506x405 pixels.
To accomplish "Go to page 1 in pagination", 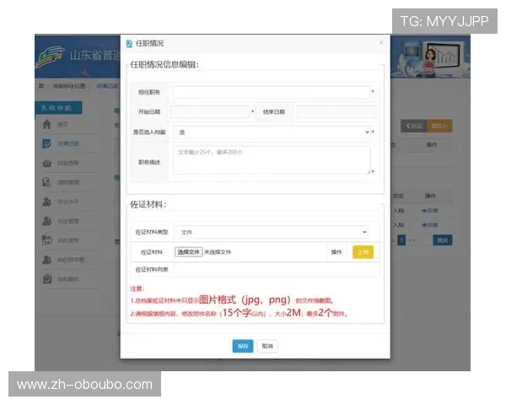I will [x=401, y=240].
